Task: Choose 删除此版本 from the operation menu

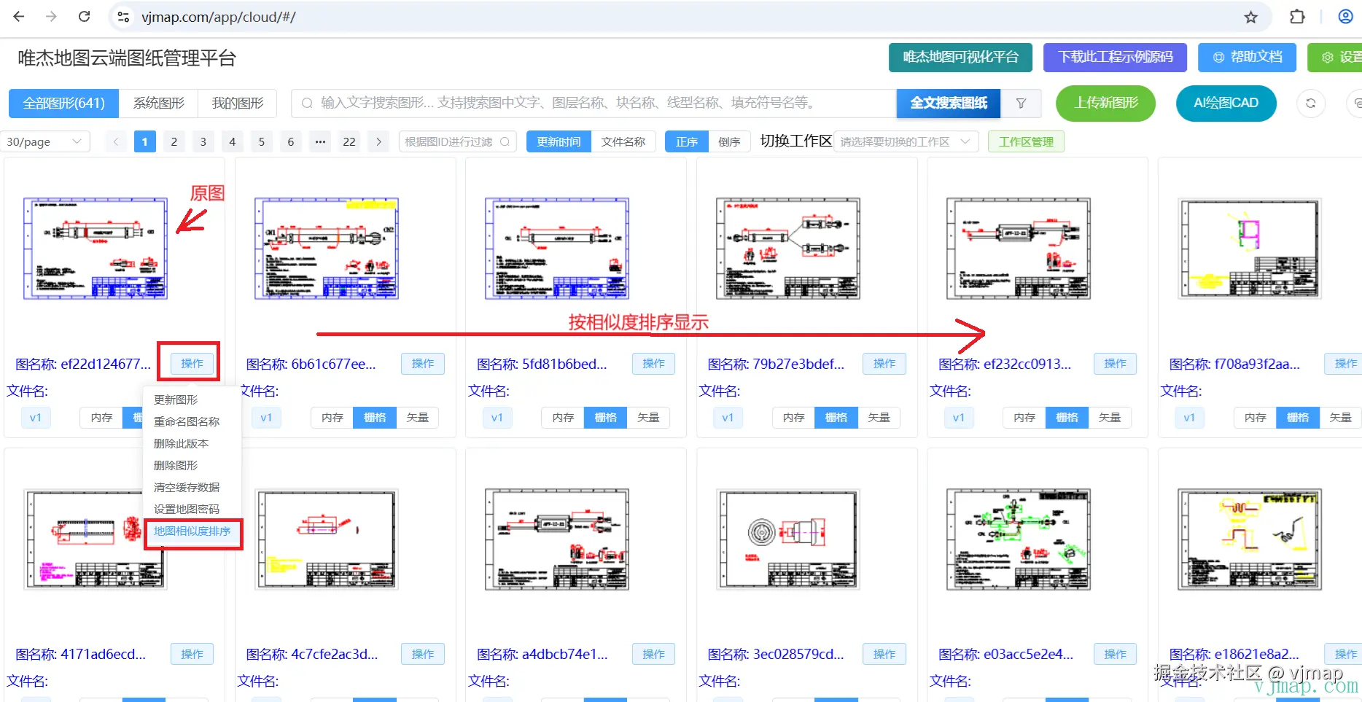Action: pos(192,443)
